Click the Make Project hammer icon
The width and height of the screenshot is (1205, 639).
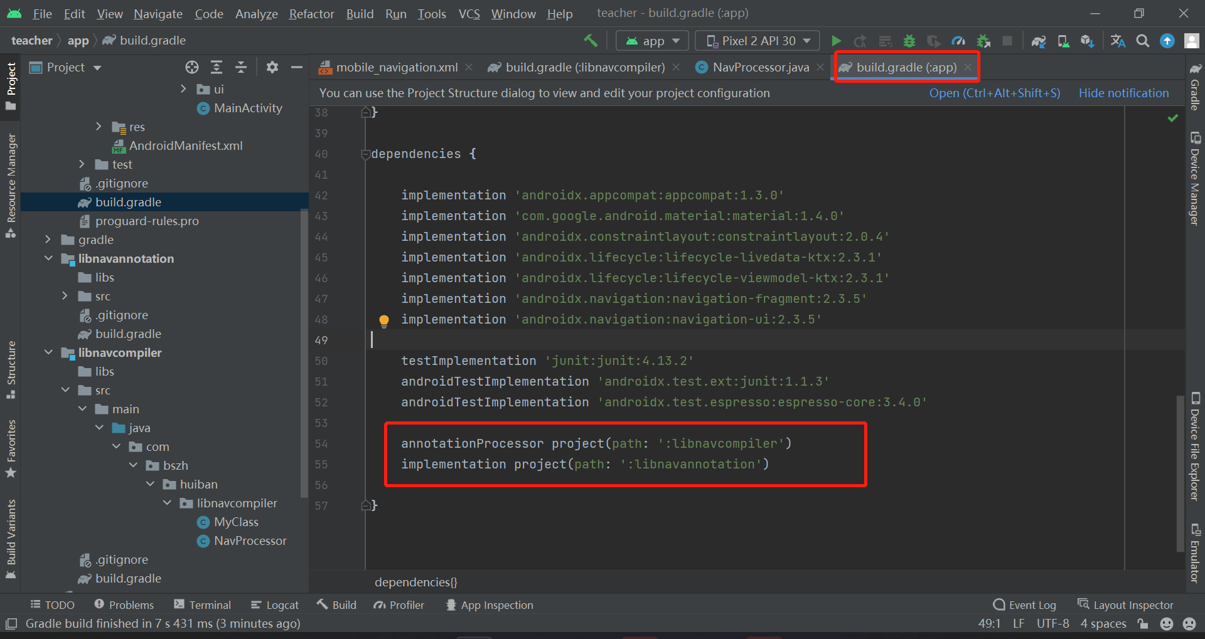coord(591,41)
